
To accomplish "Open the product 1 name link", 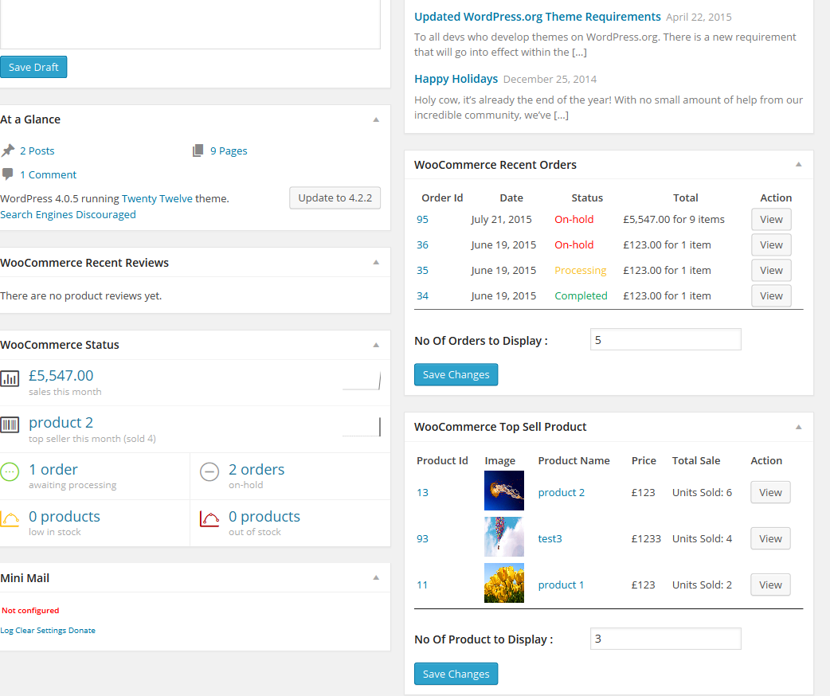I will [561, 585].
